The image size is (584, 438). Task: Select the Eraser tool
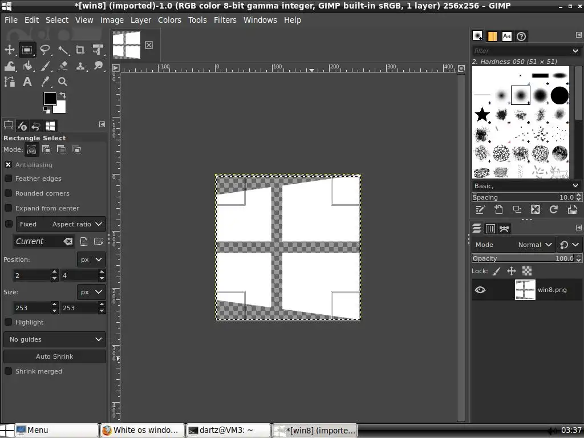pos(63,66)
